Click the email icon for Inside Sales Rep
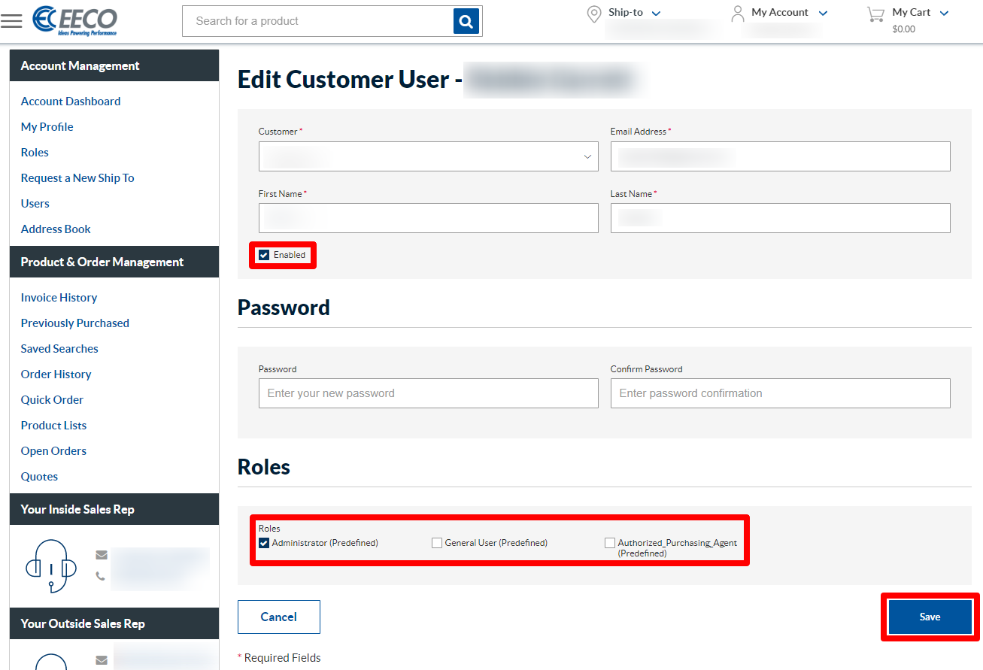This screenshot has height=670, width=983. point(102,554)
